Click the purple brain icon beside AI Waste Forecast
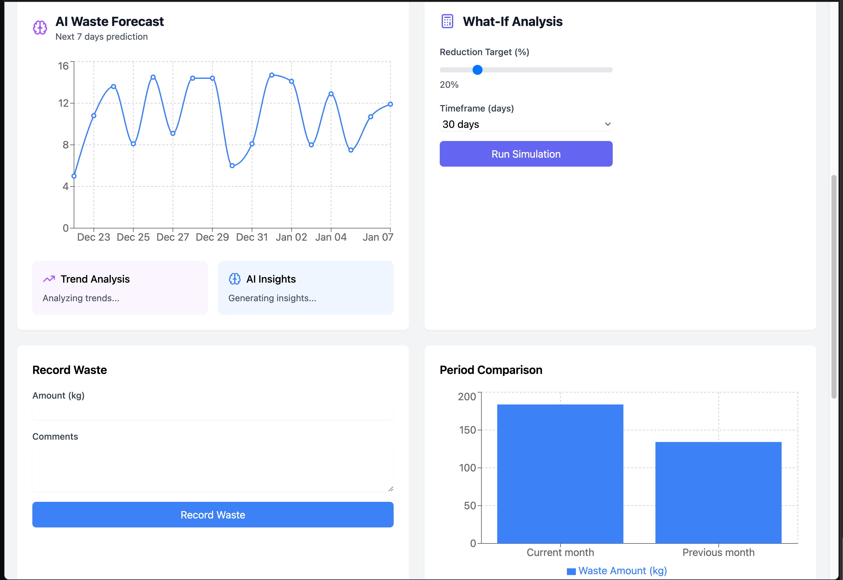Screen dimensions: 843x580 coord(40,27)
